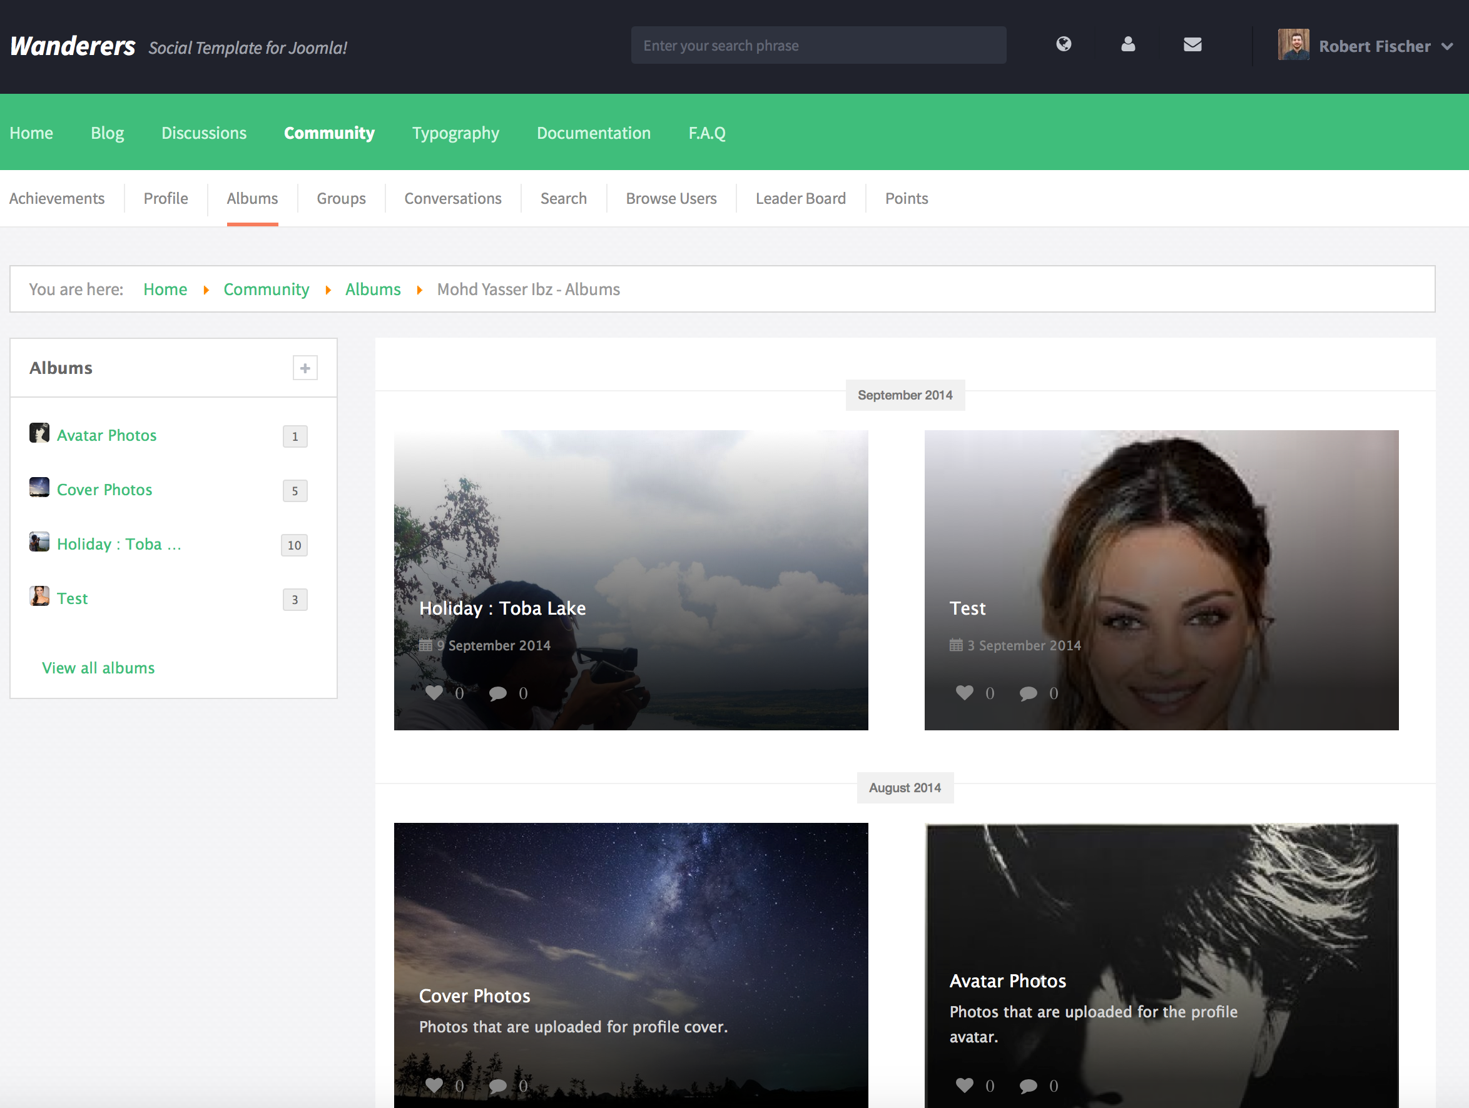Screen dimensions: 1469x1108
Task: Click the Wanderers site logo
Action: click(73, 46)
